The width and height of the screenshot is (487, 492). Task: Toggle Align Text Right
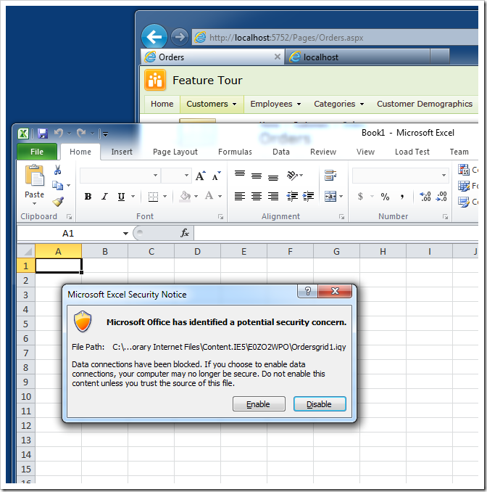(x=273, y=197)
